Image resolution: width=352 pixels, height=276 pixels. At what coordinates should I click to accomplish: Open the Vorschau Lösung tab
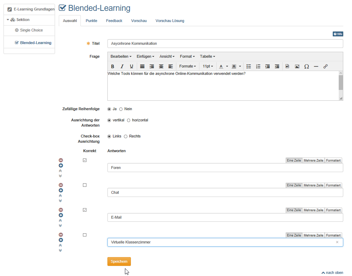(170, 21)
